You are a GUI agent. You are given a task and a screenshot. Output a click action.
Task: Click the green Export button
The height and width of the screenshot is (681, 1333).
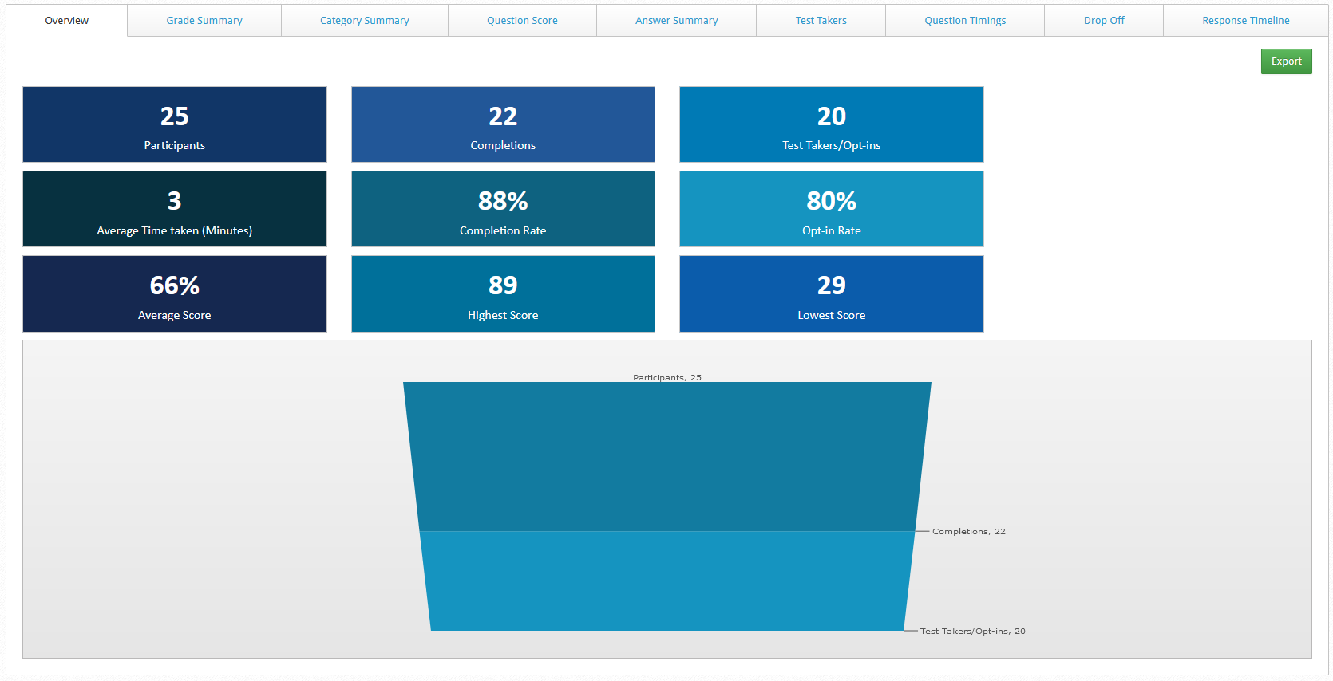pos(1286,61)
